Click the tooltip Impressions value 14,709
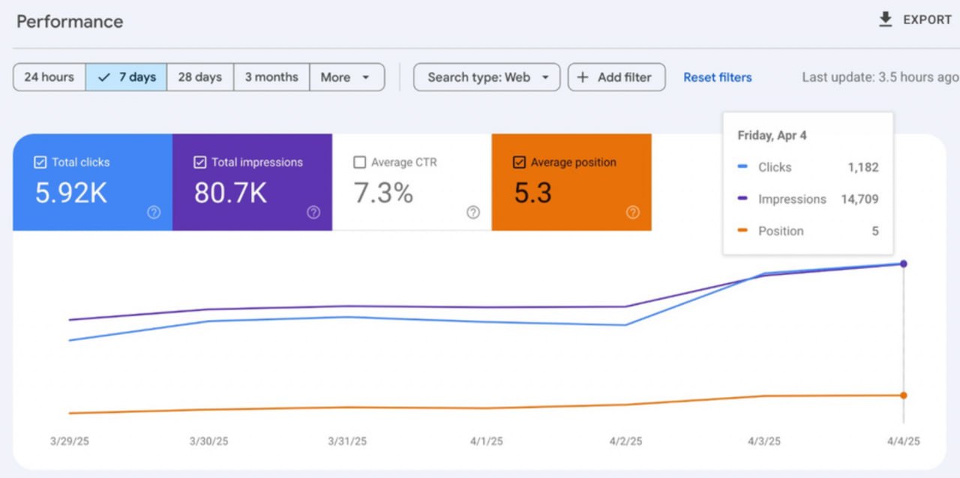This screenshot has width=960, height=478. (x=860, y=199)
